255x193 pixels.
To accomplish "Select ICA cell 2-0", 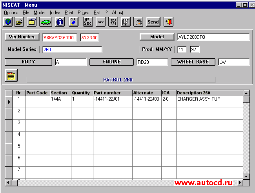I will [x=169, y=102].
